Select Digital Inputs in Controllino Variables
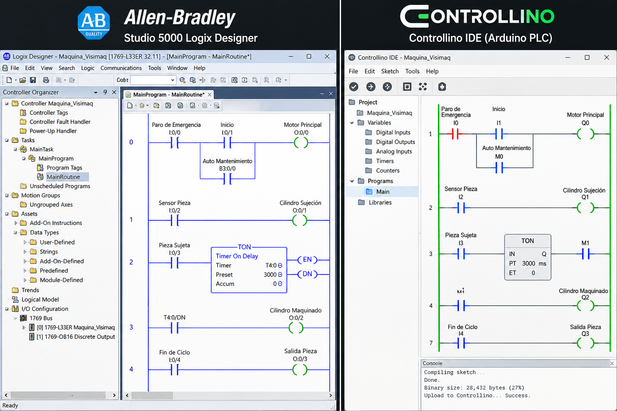The height and width of the screenshot is (411, 617). (393, 132)
